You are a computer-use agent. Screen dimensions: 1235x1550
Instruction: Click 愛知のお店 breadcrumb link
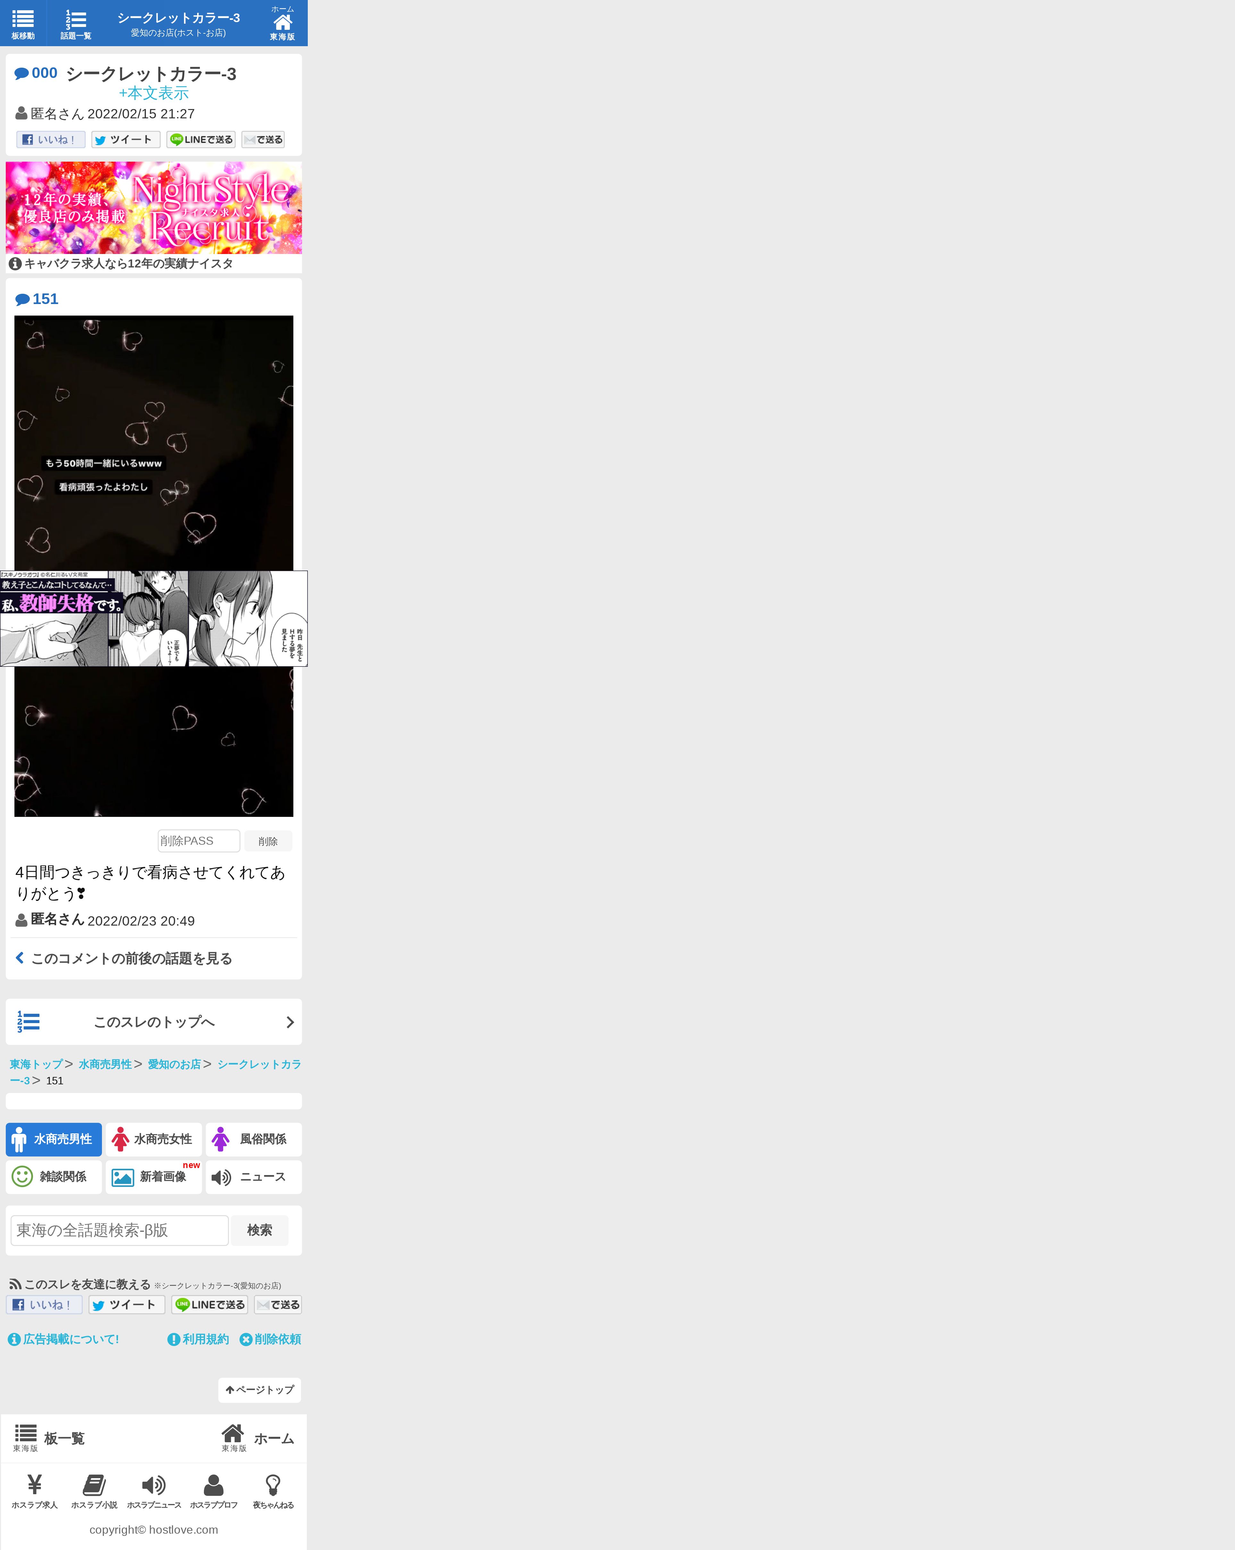tap(174, 1064)
